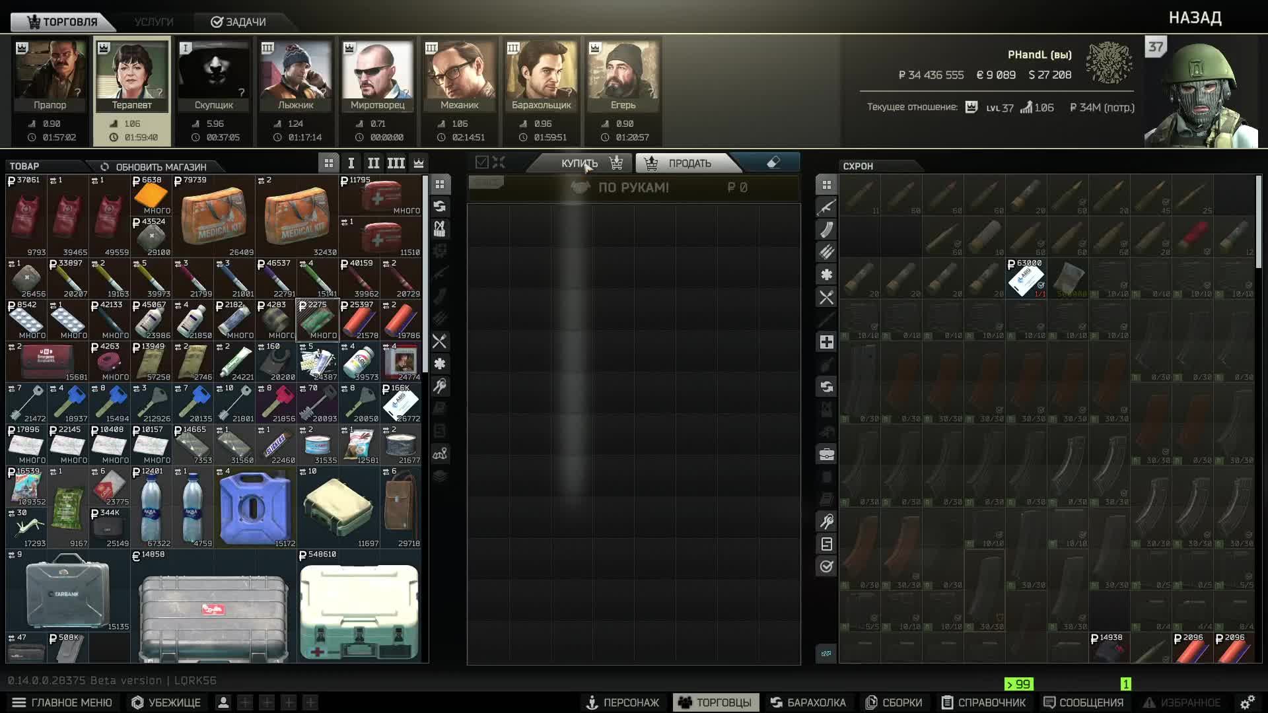This screenshot has height=713, width=1268.
Task: Open the ЗАДАЧИ tasks tab
Action: point(238,22)
